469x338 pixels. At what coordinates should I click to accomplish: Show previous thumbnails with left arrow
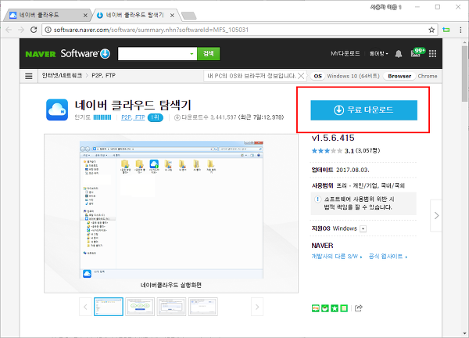point(85,307)
